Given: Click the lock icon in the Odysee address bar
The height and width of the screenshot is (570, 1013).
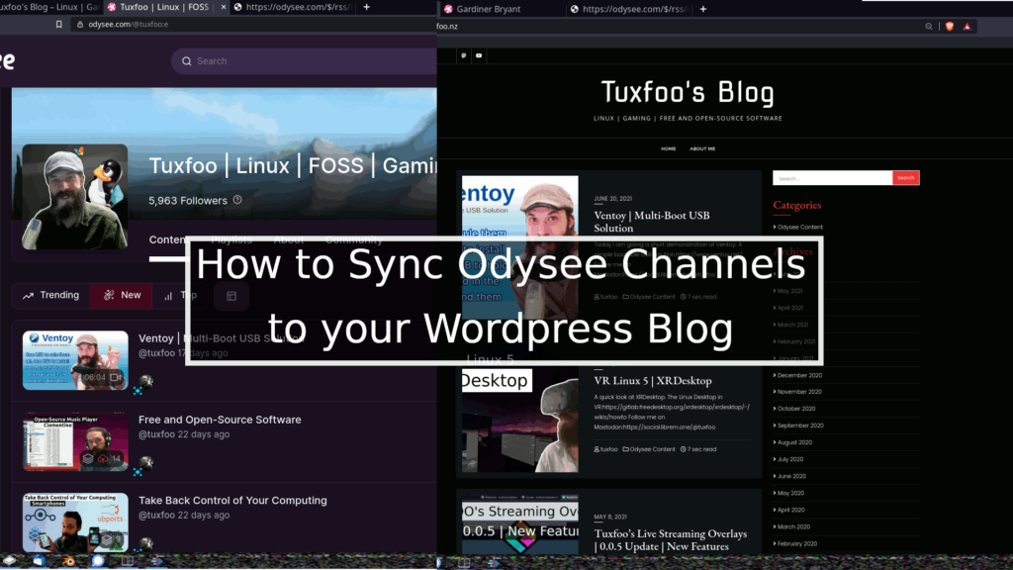Looking at the screenshot, I should 80,25.
